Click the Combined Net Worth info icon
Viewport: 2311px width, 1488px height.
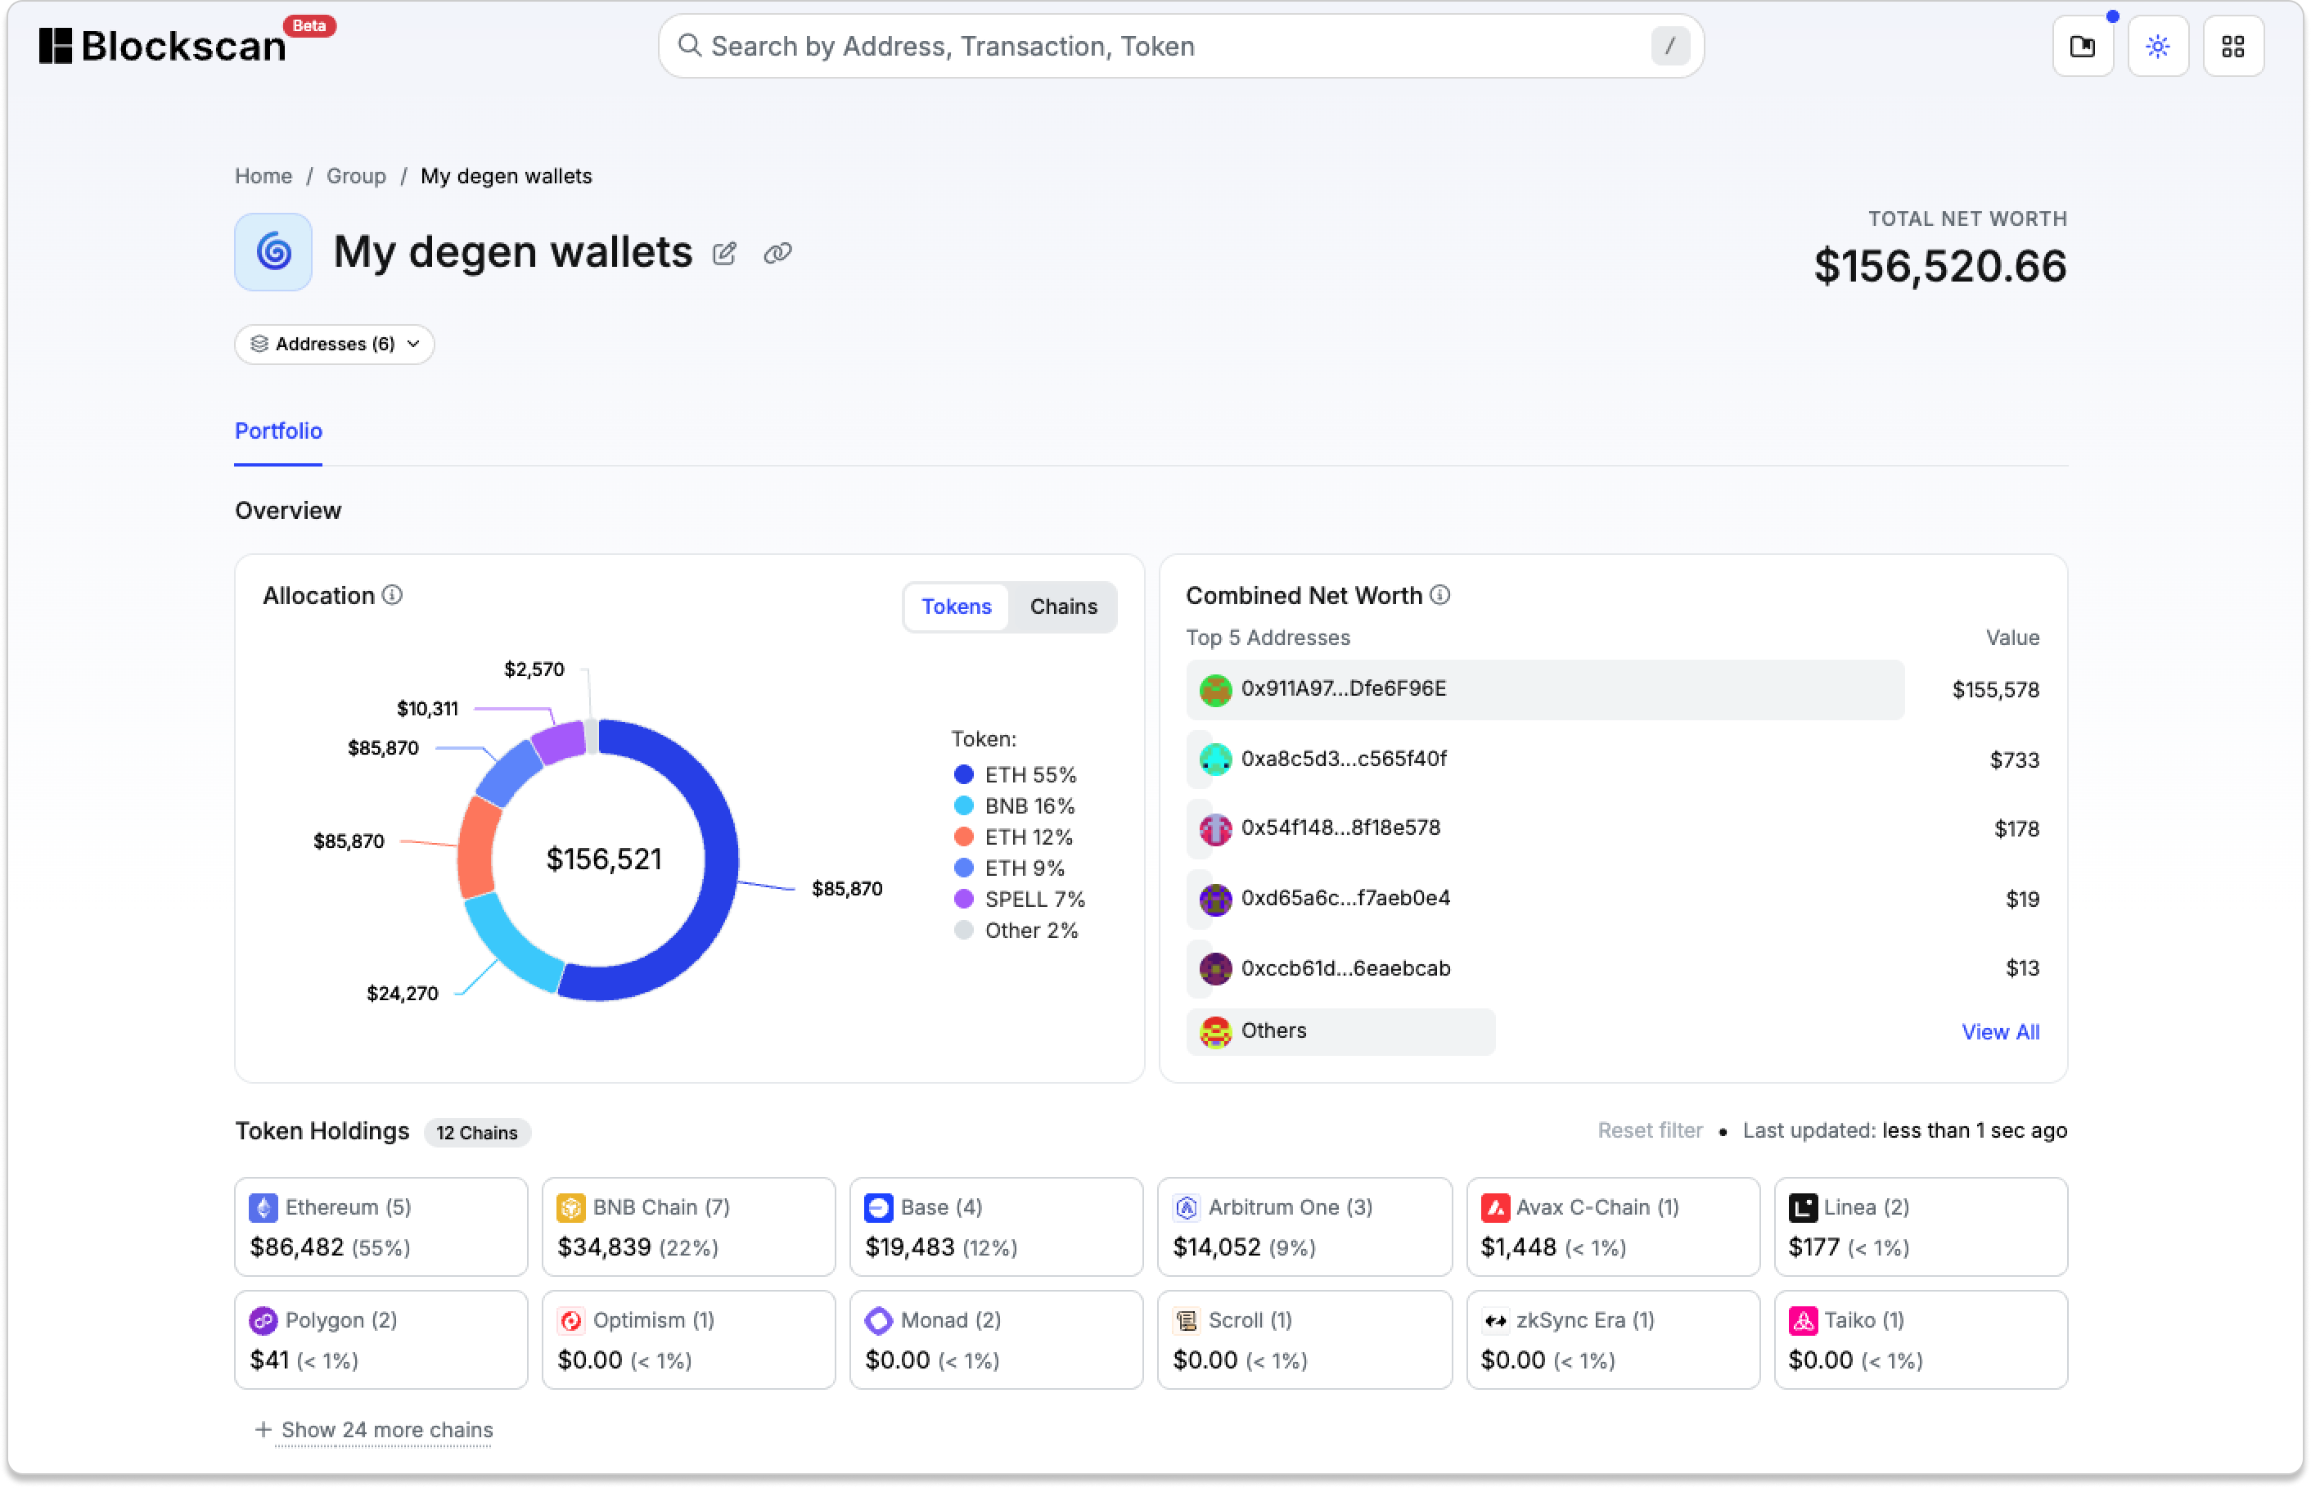1439,595
